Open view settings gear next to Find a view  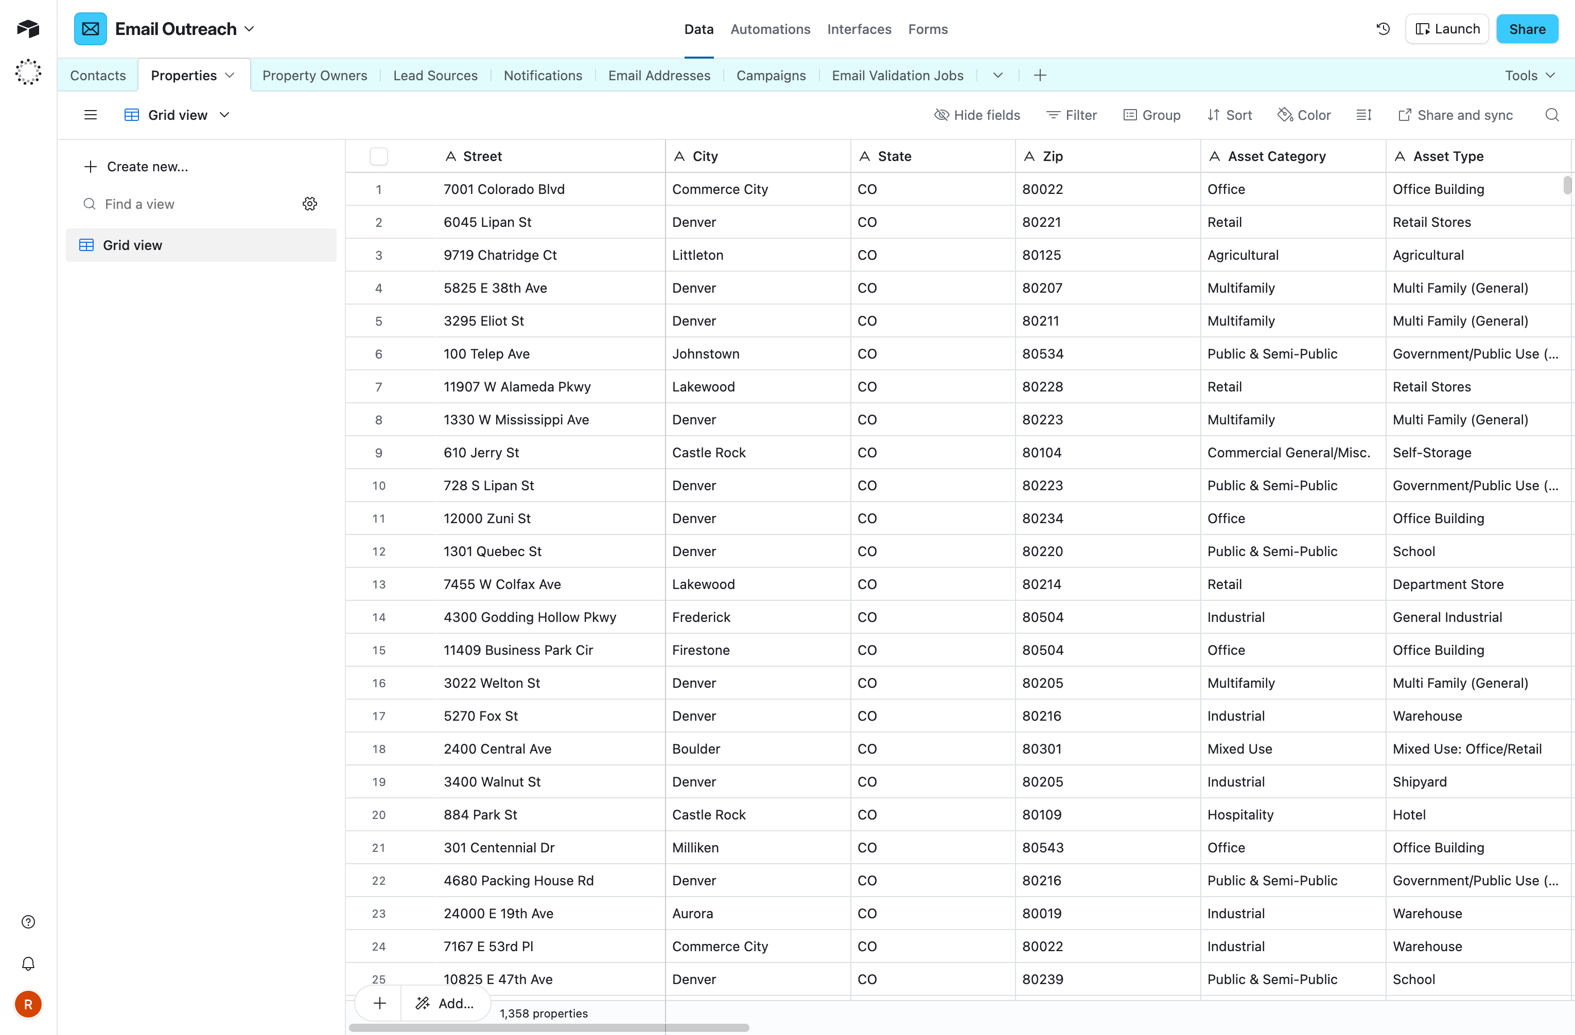[310, 204]
